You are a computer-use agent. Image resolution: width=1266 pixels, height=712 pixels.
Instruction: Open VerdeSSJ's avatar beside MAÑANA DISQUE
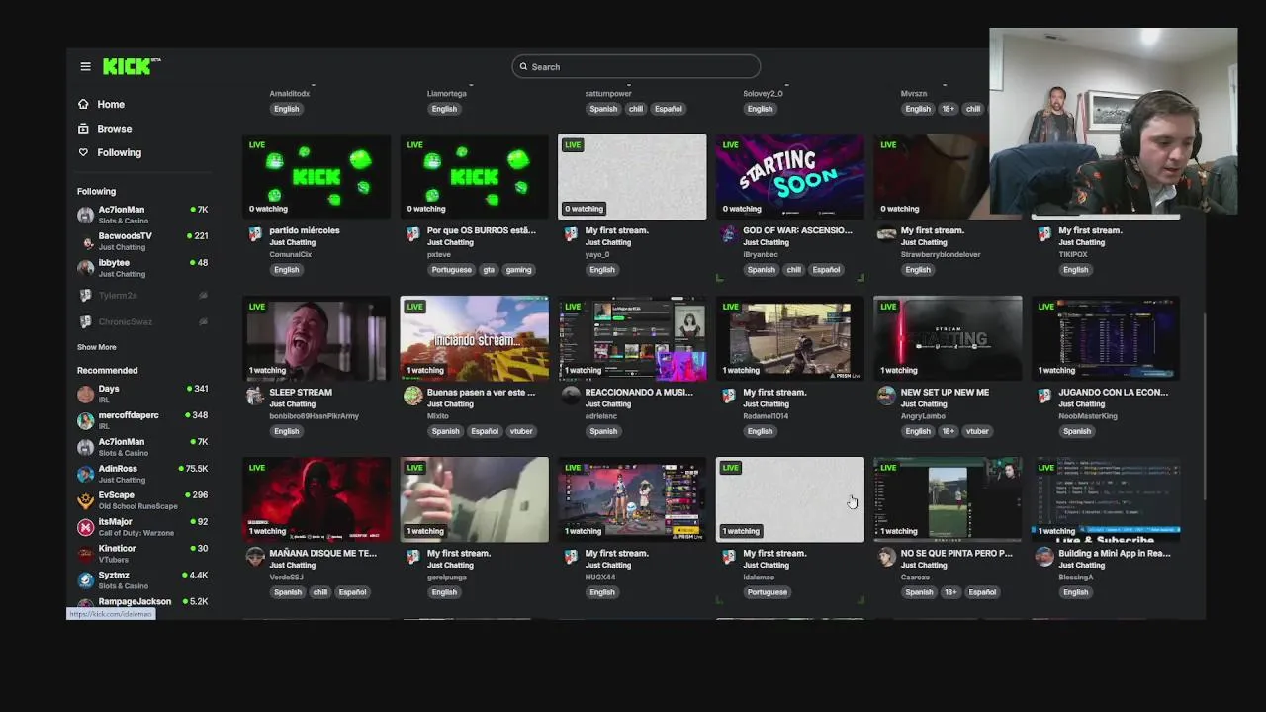pos(255,557)
